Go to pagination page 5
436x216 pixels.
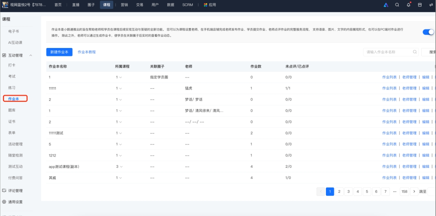pos(367,191)
